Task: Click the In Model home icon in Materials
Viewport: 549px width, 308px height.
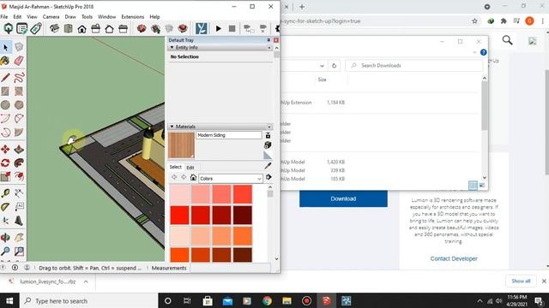Action: coord(193,178)
